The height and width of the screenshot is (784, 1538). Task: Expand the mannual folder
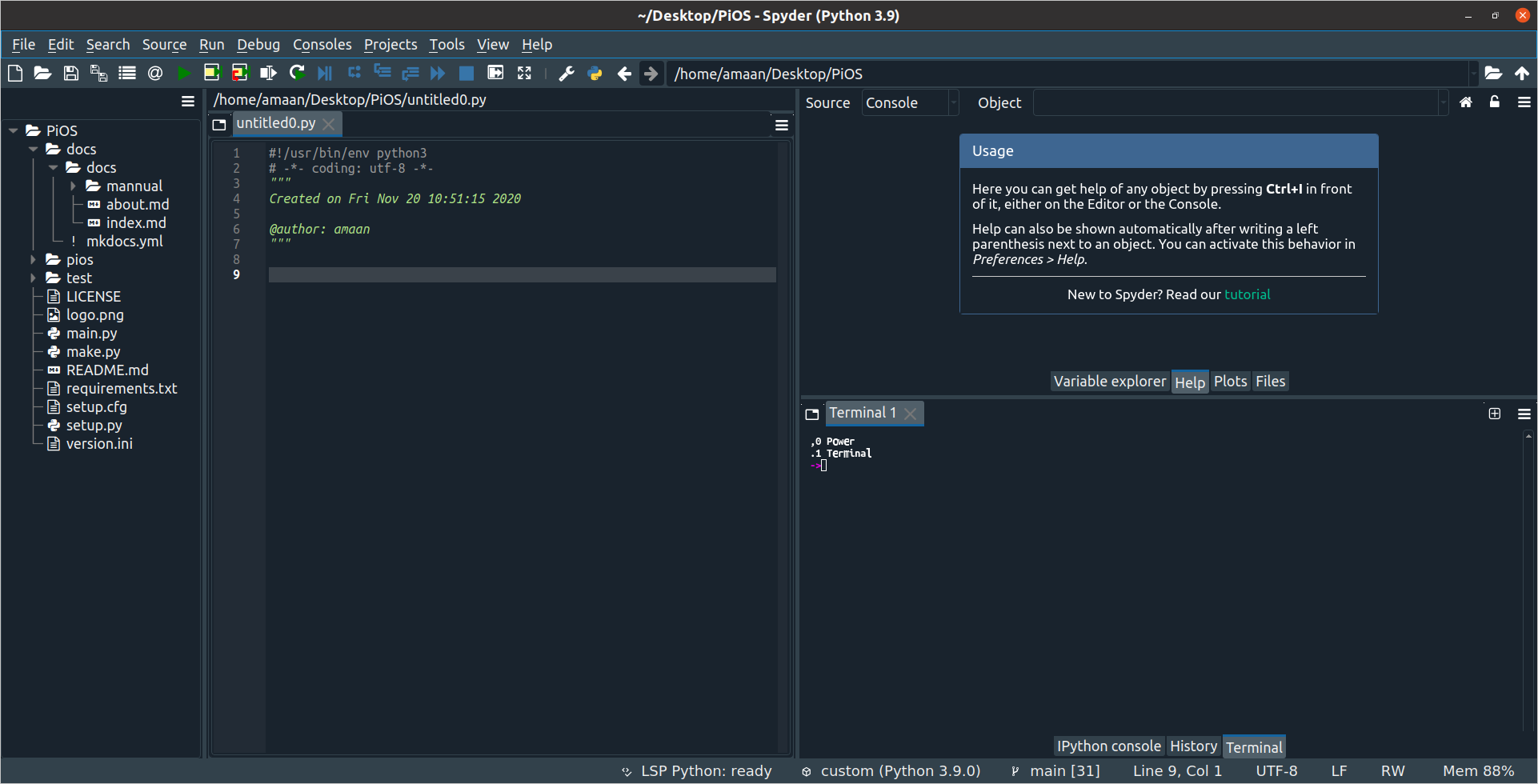(74, 186)
